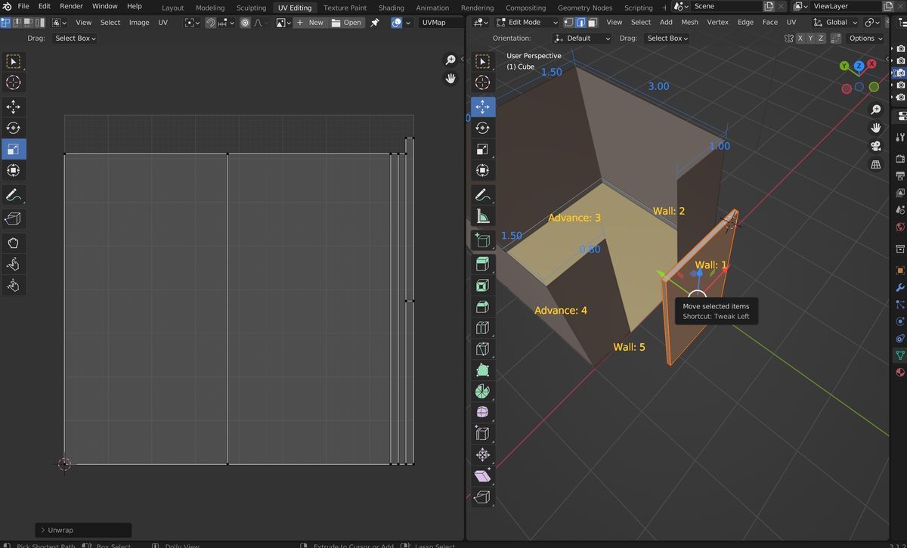Expand the Unwrap operator panel
The width and height of the screenshot is (907, 548).
tap(83, 530)
